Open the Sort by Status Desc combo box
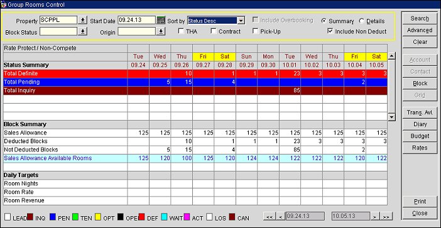This screenshot has height=228, width=441. tap(216, 21)
